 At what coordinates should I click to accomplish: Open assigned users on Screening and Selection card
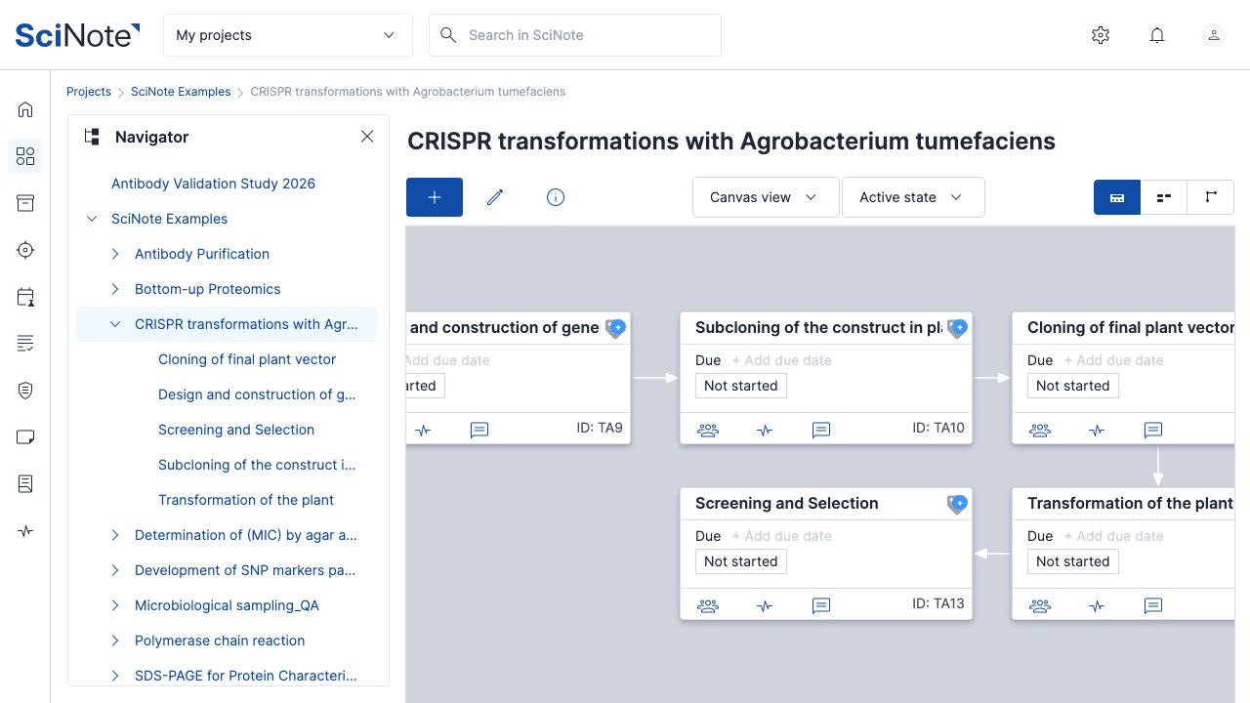(708, 605)
